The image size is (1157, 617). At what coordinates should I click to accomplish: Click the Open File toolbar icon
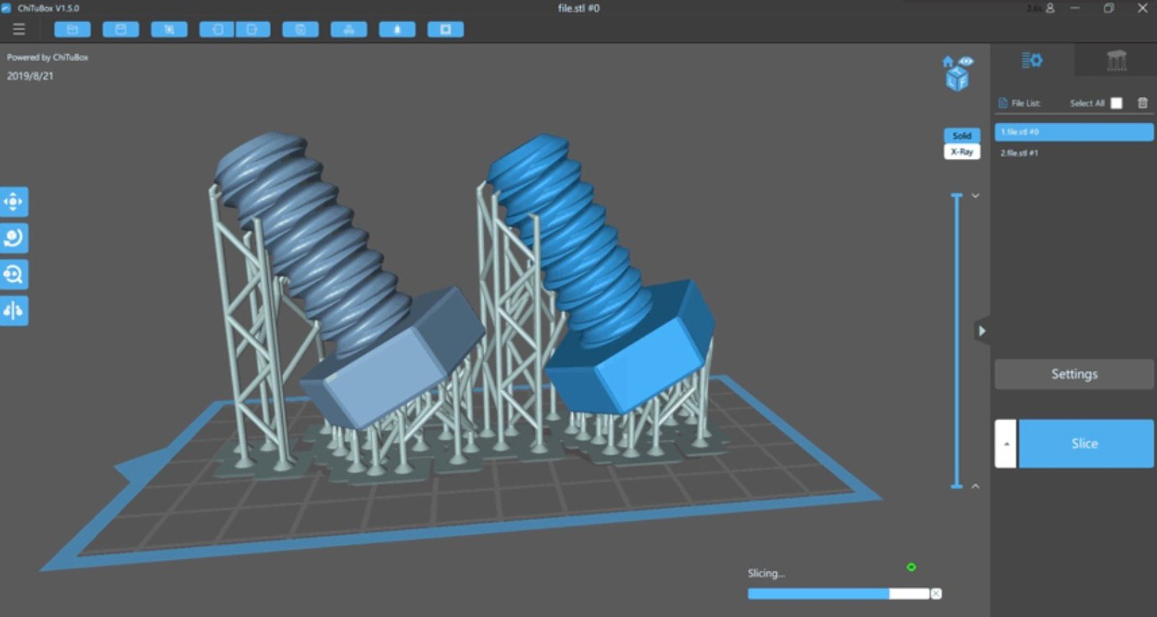(x=72, y=29)
